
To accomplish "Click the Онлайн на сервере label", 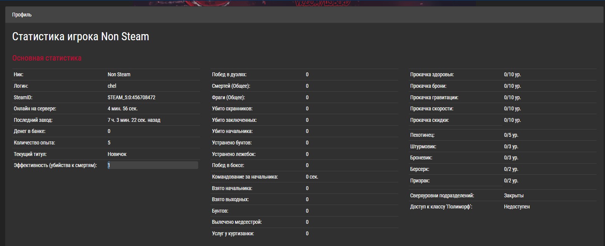I will coord(35,109).
